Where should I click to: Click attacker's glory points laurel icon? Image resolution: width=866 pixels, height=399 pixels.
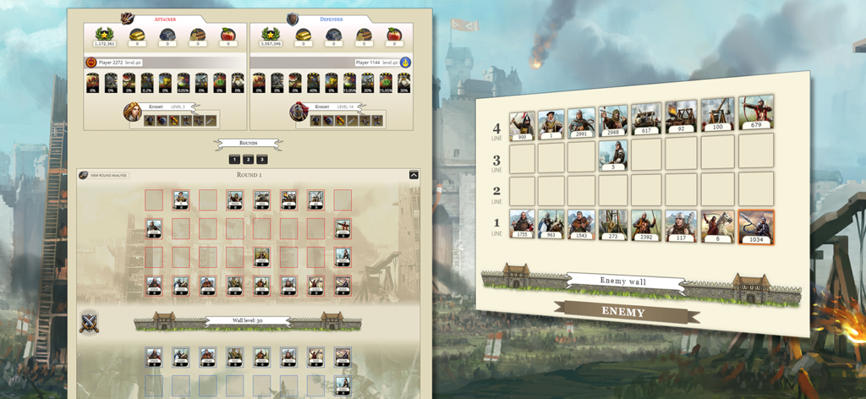pos(103,34)
